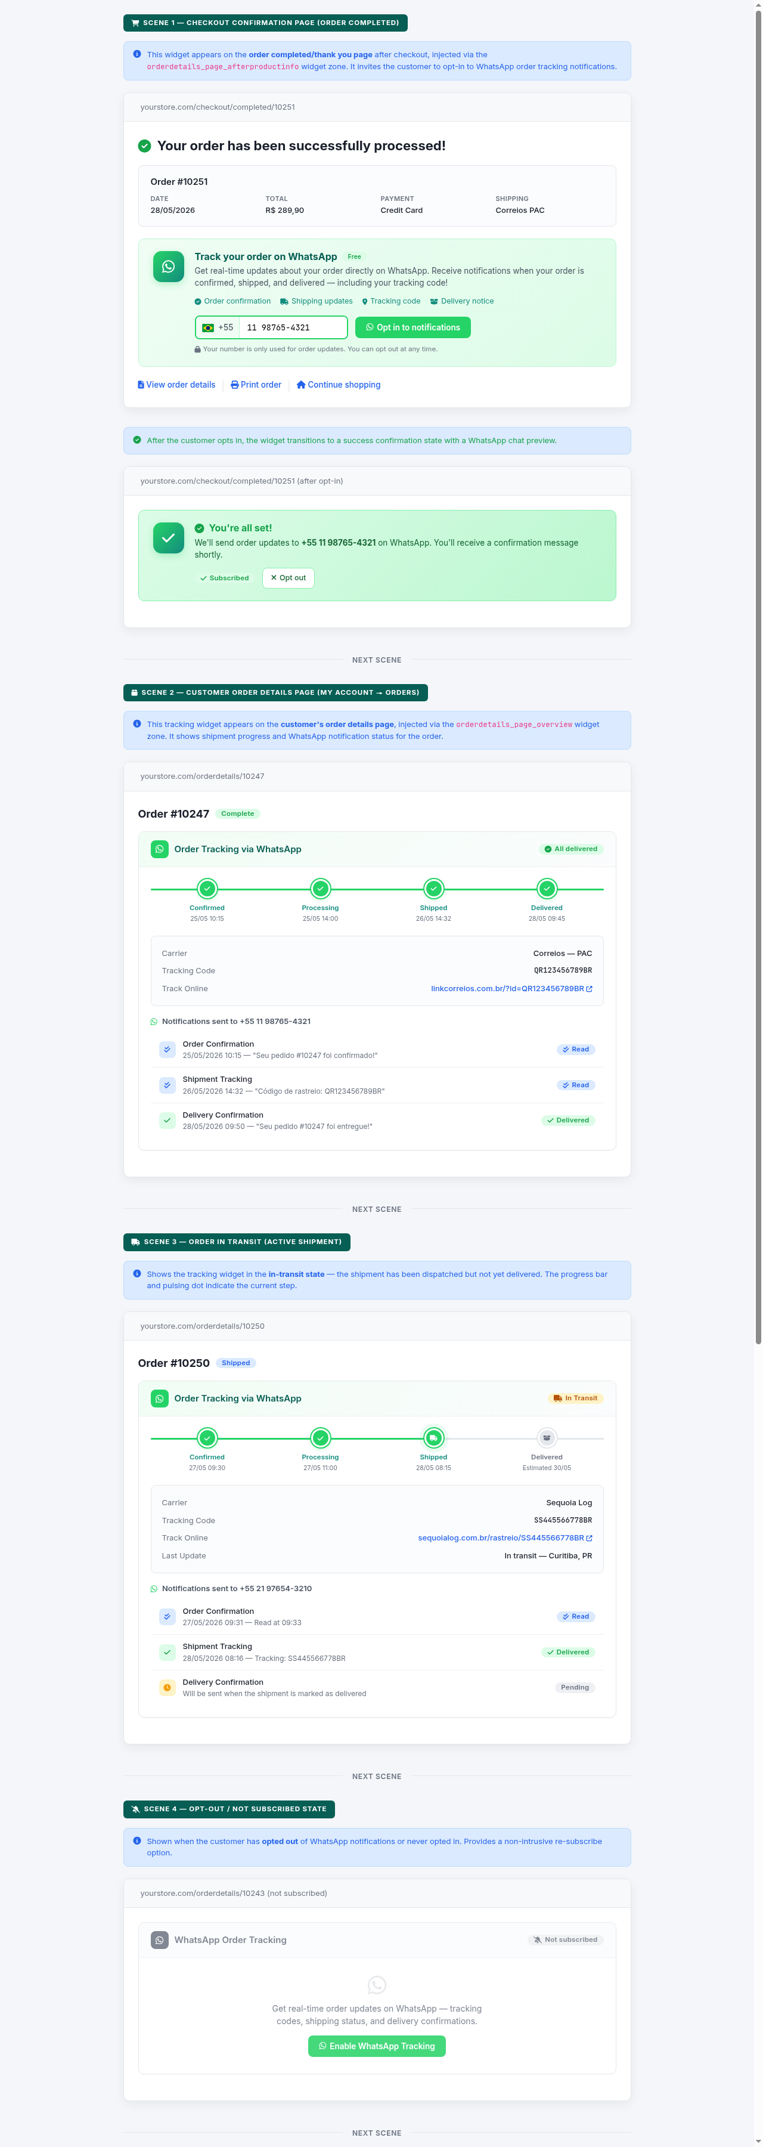This screenshot has width=763, height=2147.
Task: Click the scrollbar down arrow
Action: point(758,2142)
